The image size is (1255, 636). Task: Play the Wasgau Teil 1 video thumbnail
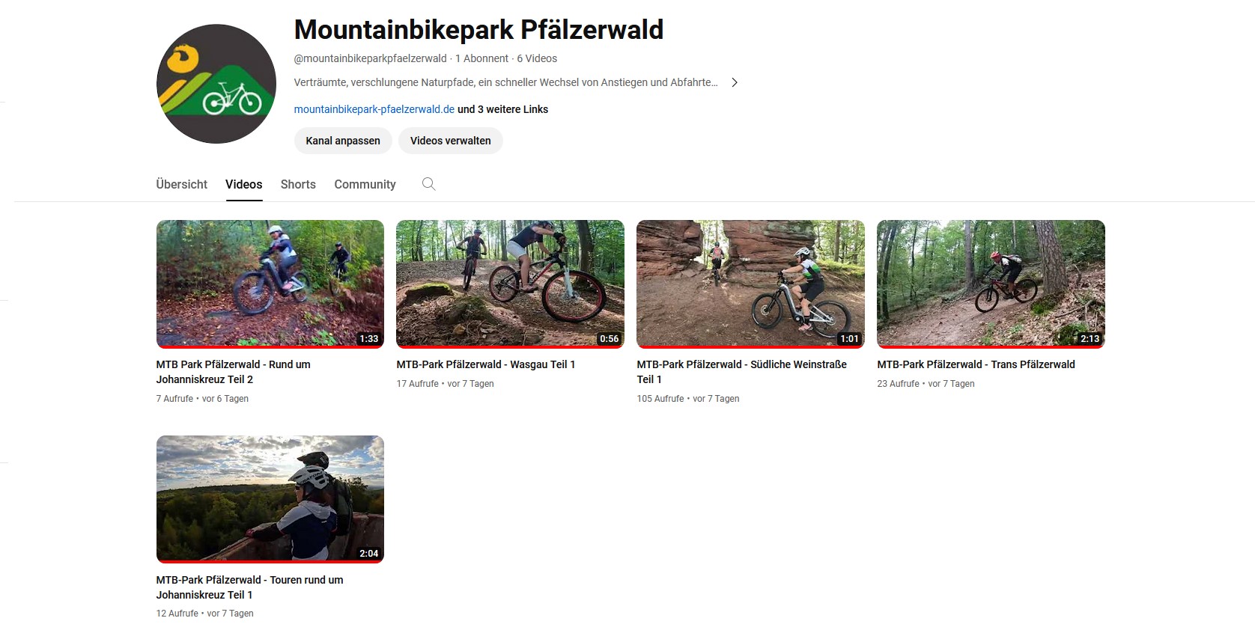(x=511, y=284)
